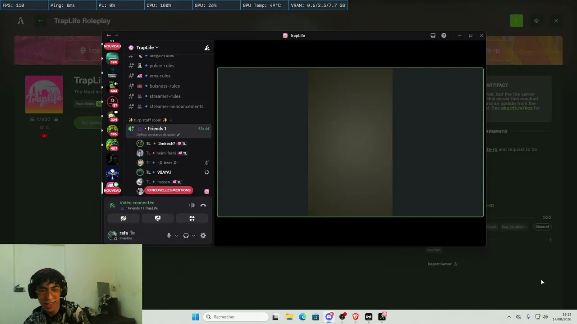
Task: Open FiveM app from the taskbar
Action: 382,317
